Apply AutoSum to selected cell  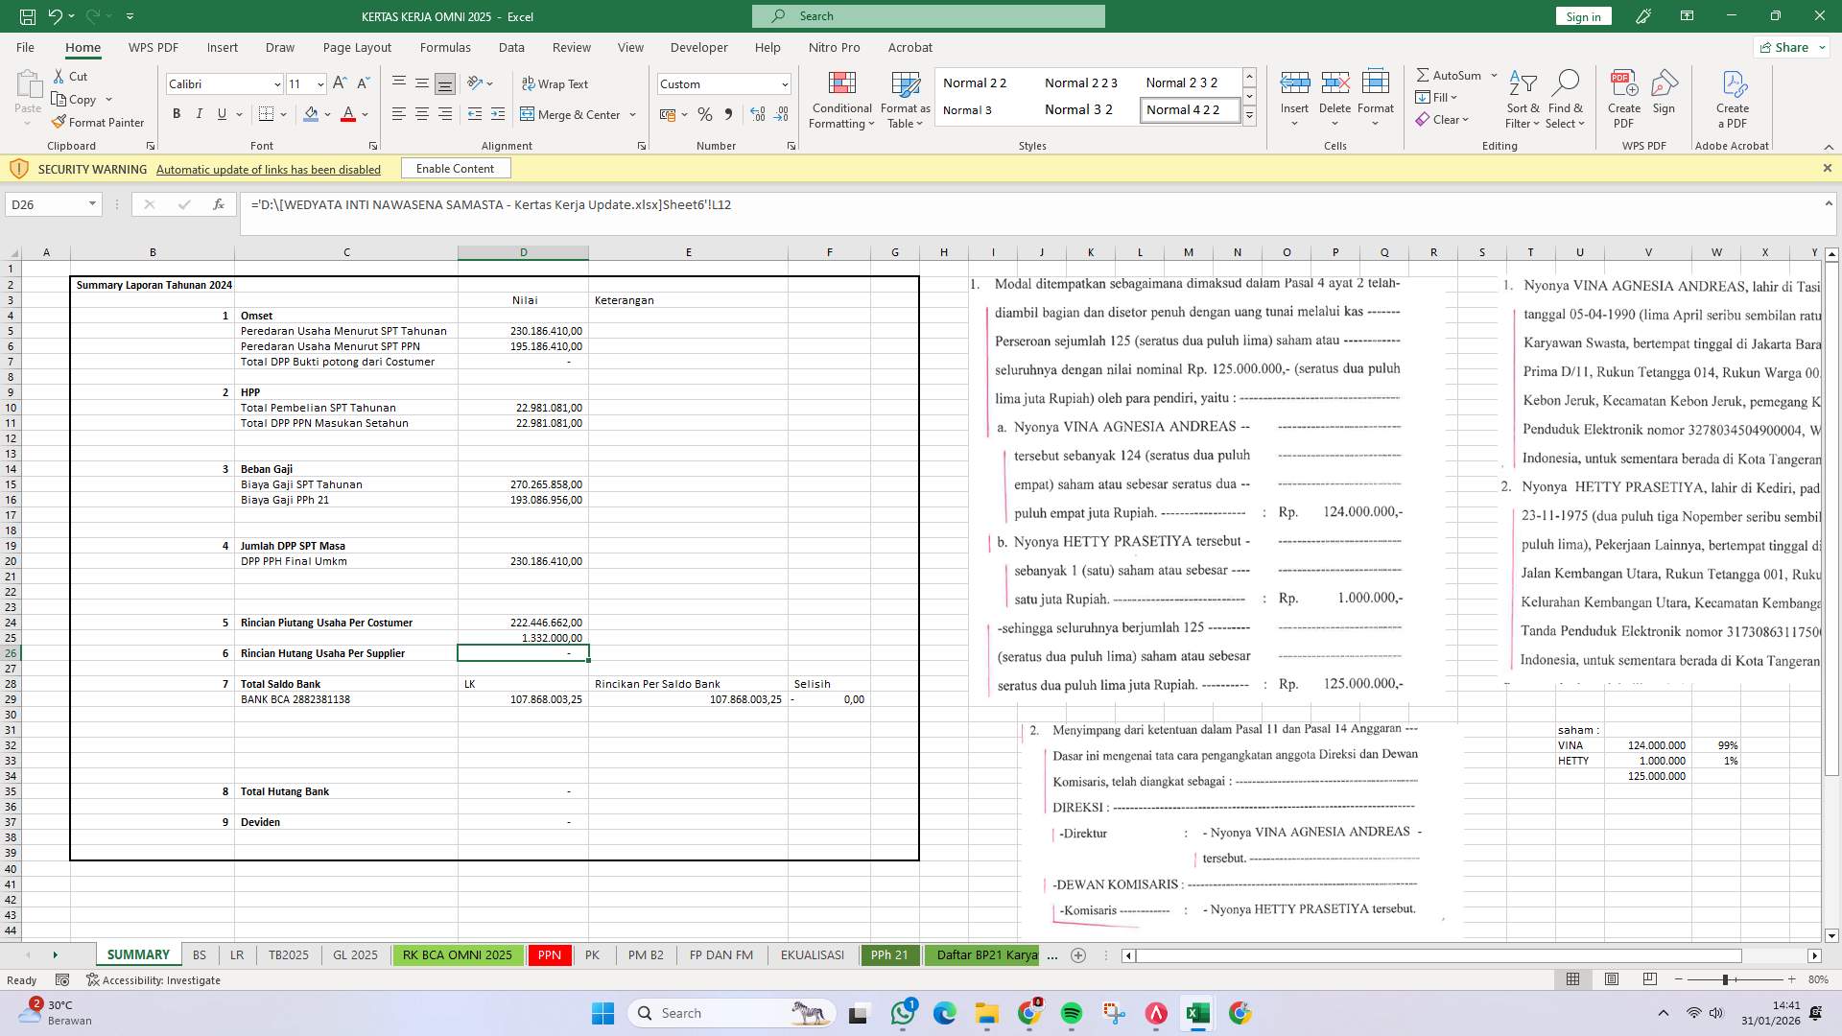1452,75
